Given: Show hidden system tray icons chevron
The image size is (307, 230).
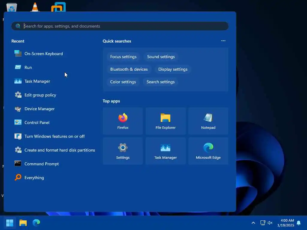Looking at the screenshot, I should tap(253, 223).
